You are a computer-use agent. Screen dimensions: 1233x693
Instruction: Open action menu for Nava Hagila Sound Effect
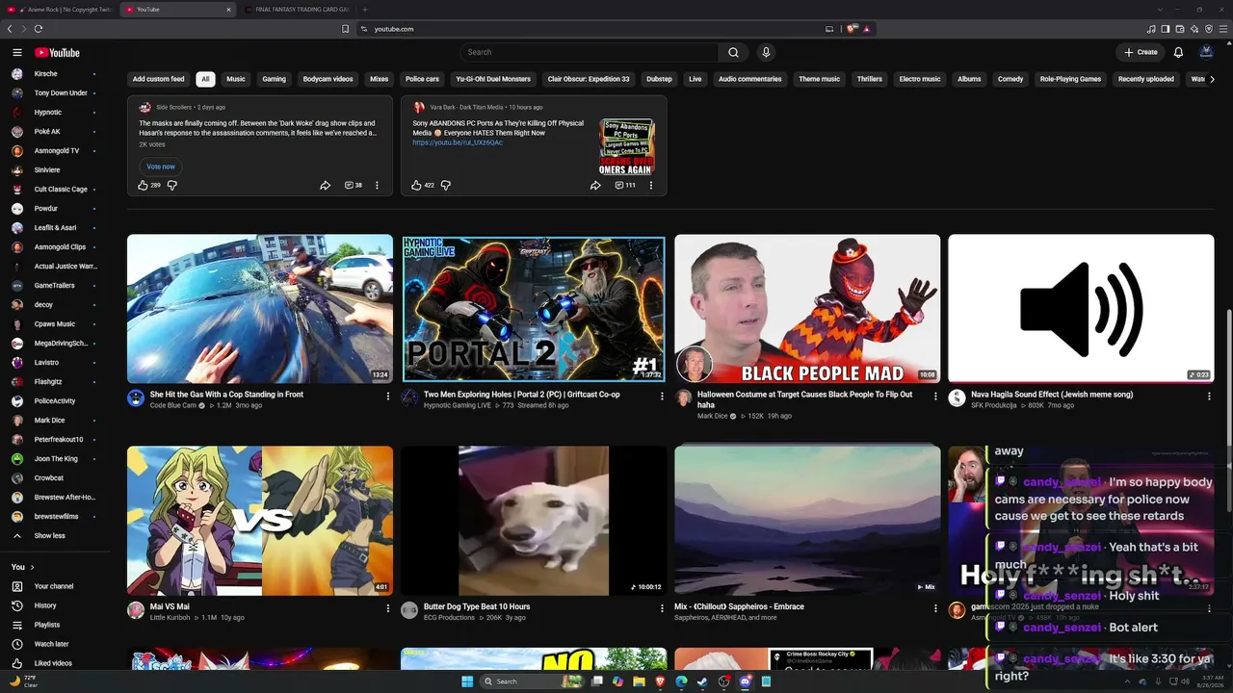click(1209, 396)
